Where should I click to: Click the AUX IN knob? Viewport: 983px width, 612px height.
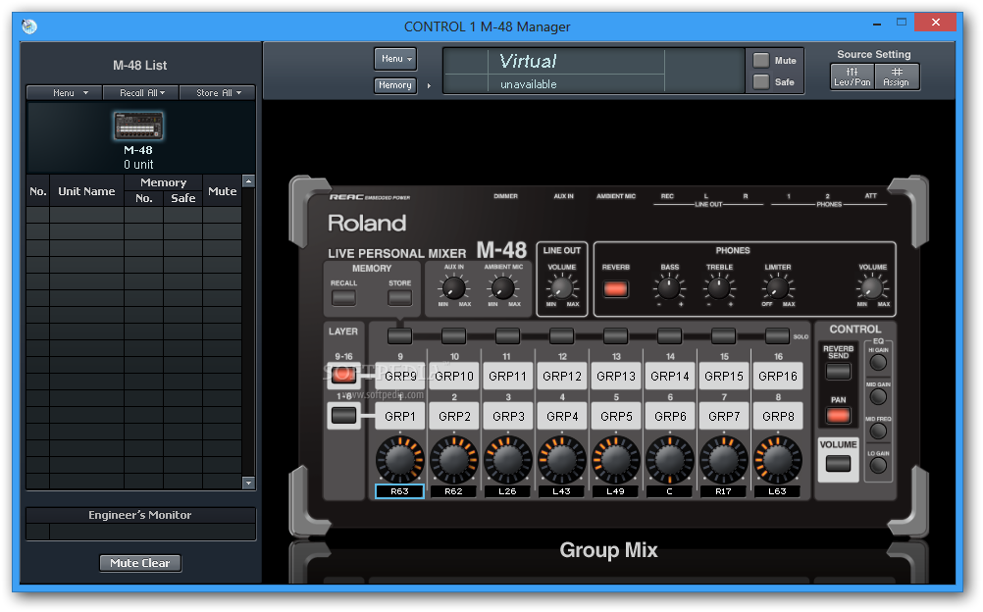click(453, 288)
